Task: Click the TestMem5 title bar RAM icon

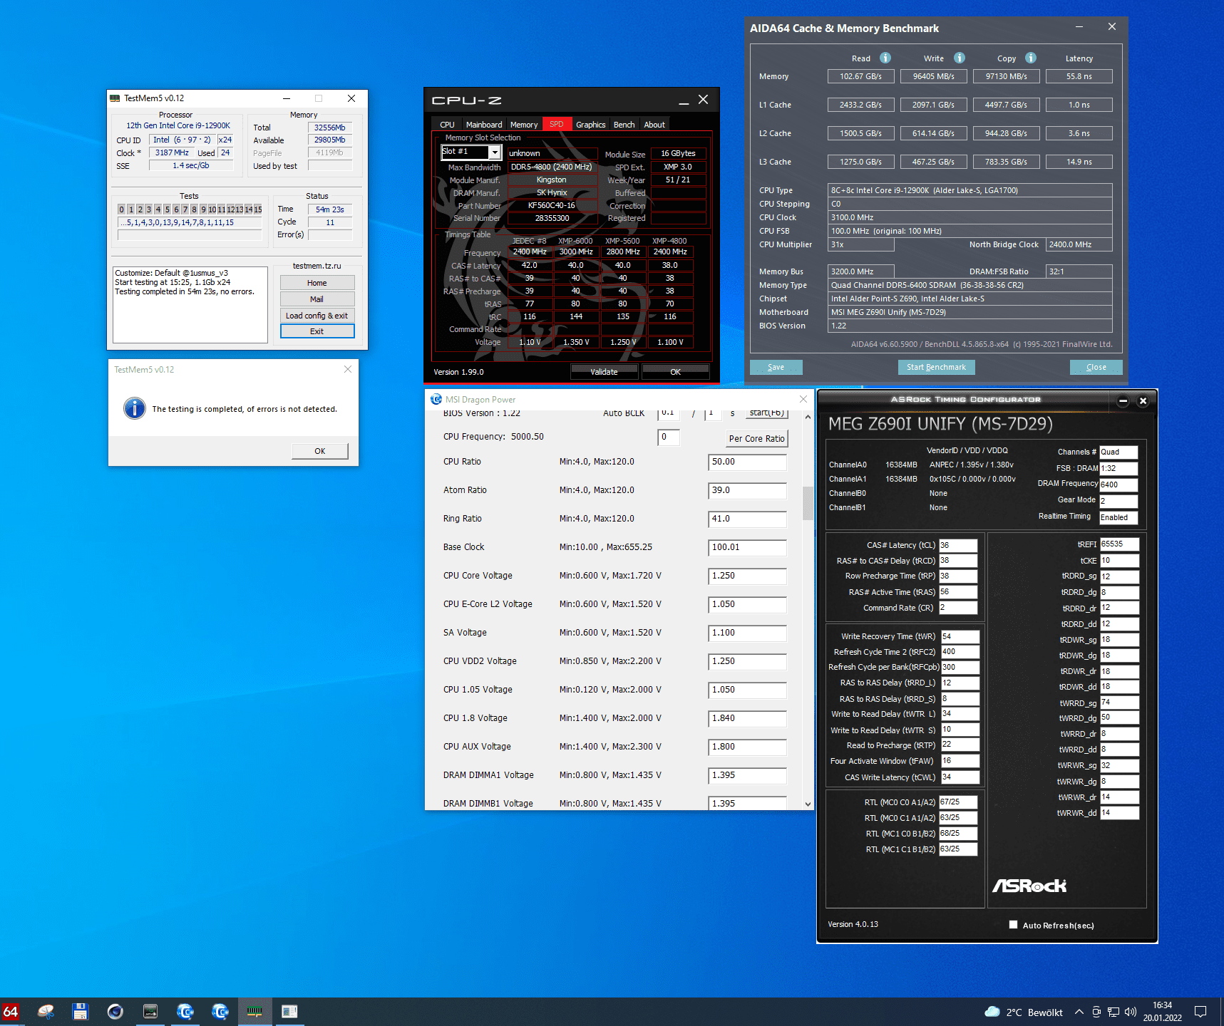Action: tap(115, 98)
